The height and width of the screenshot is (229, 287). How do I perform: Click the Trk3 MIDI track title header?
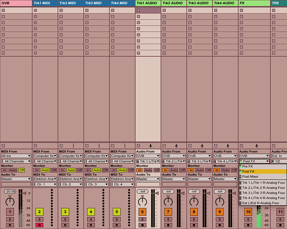coord(97,3)
